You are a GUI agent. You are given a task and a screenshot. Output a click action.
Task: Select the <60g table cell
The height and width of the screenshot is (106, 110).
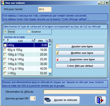(x=21, y=45)
